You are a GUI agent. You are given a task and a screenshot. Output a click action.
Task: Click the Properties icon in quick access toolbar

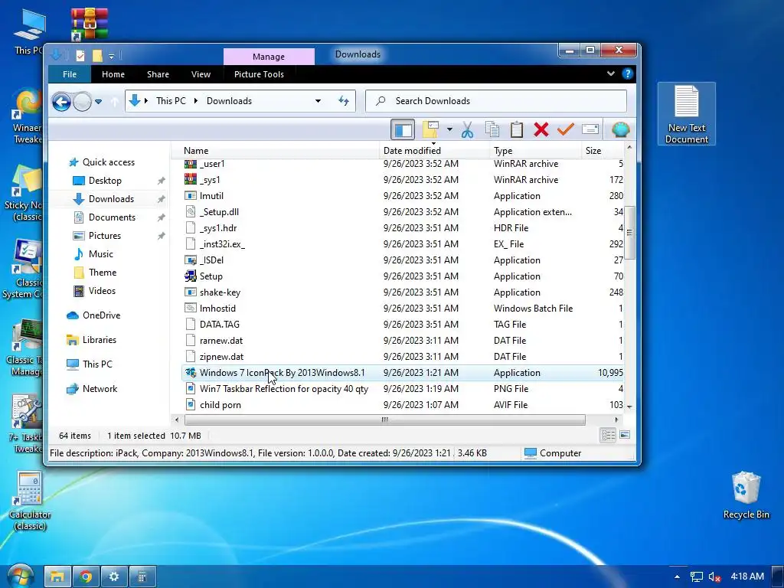click(80, 55)
